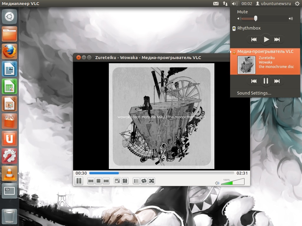Adjust the VLC 100% volume slider

(x=233, y=182)
